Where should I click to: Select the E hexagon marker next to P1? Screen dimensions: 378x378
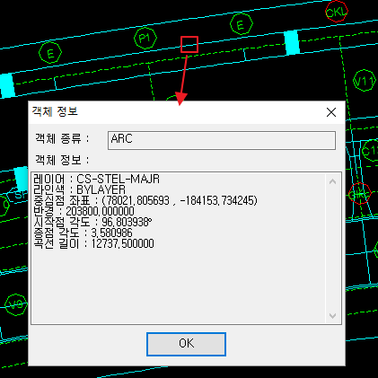[242, 24]
